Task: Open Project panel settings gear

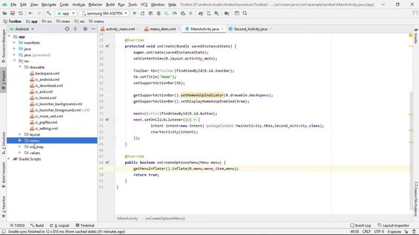Action: point(85,29)
